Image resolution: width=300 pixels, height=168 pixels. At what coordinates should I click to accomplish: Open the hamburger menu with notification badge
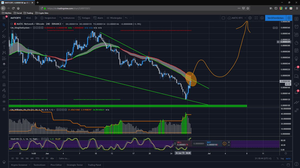point(4,18)
